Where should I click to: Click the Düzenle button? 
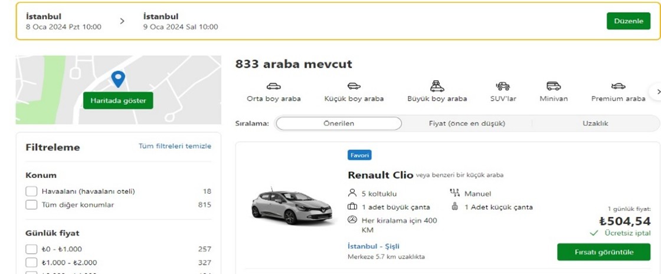629,21
